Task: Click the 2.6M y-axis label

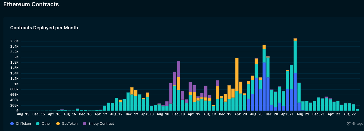Action: (x=14, y=41)
